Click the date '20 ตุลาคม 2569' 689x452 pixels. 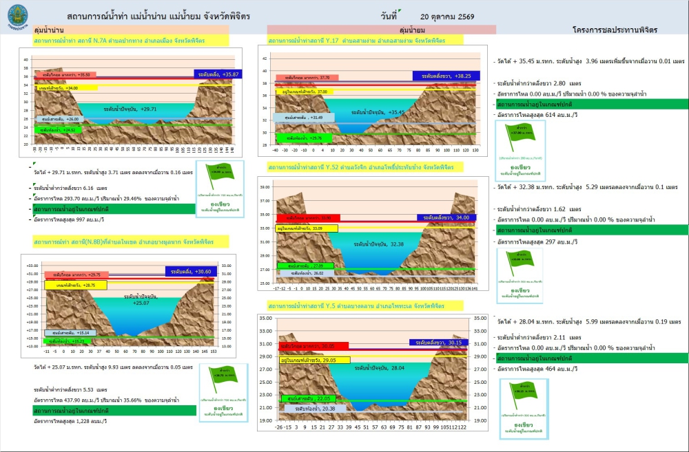[x=447, y=17]
